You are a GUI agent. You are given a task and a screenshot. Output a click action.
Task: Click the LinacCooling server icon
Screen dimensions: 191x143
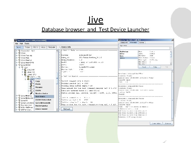(19, 56)
